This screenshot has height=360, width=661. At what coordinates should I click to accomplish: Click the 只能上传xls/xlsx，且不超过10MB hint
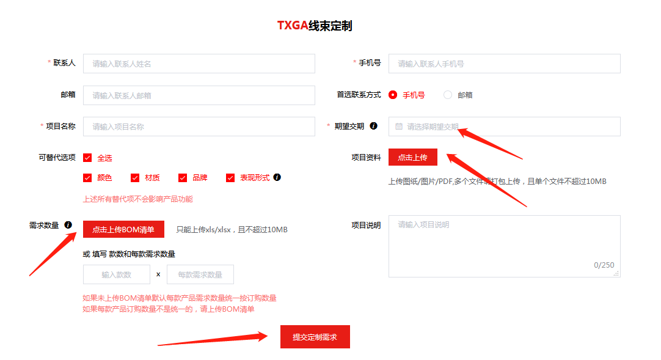232,229
